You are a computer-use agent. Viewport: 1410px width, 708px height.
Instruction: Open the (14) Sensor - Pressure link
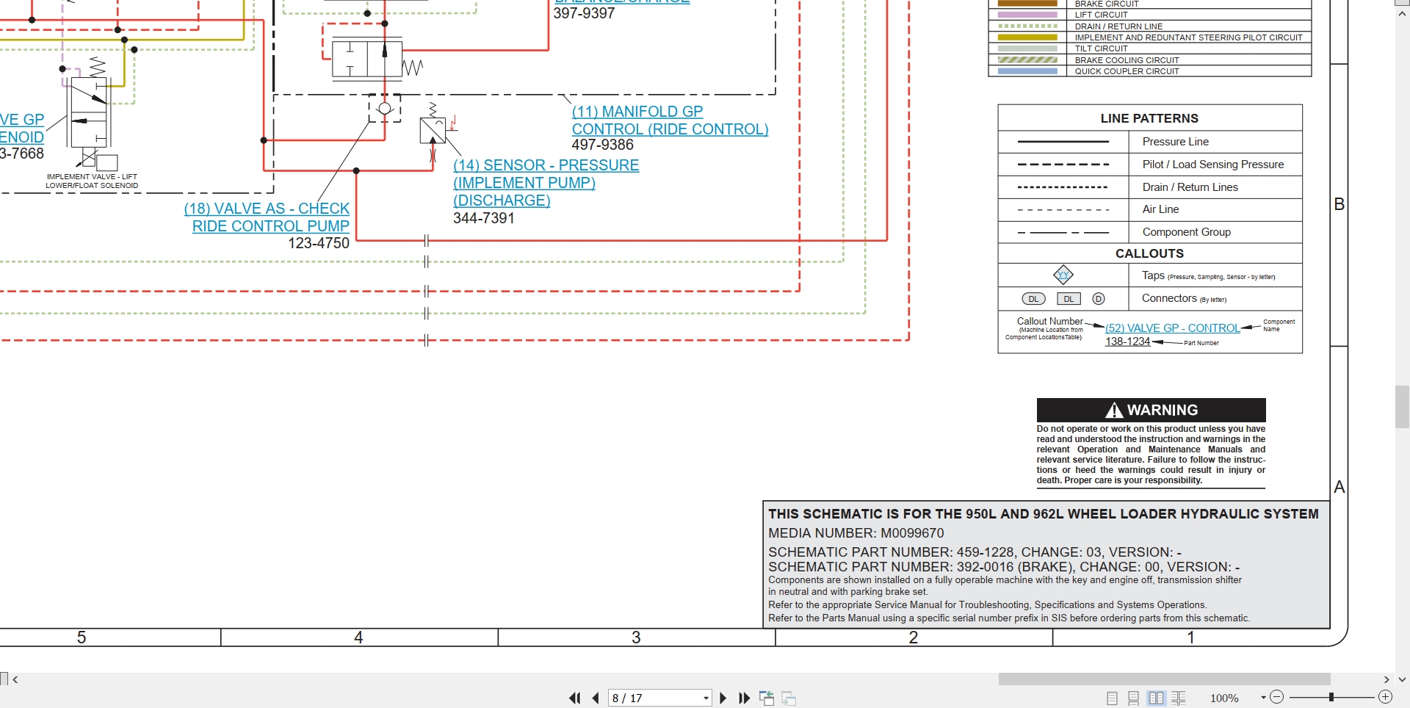(546, 182)
